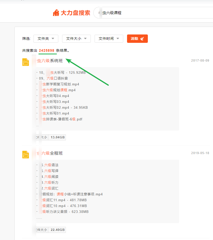Screen dimensions: 213x240
Task: Click the orange 清除 button
Action: coord(137,39)
